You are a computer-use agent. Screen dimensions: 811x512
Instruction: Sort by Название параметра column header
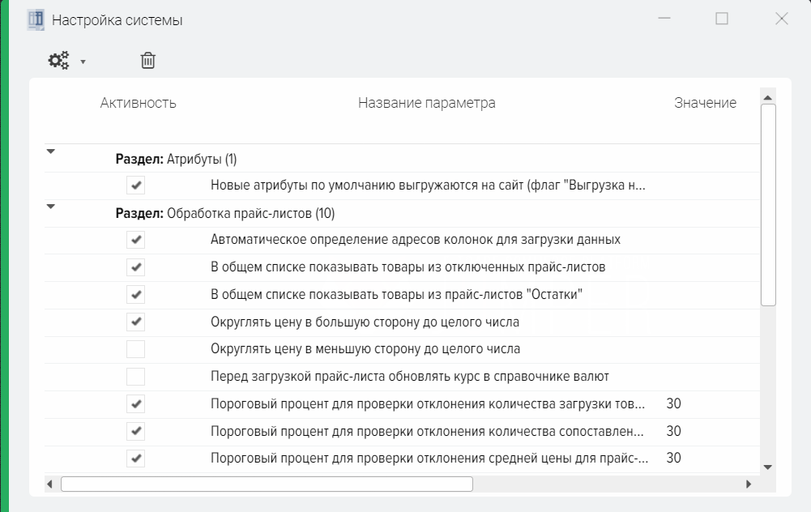point(426,103)
